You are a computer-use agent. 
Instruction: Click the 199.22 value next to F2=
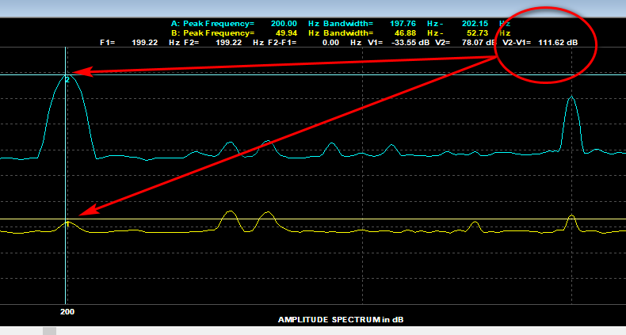(229, 43)
